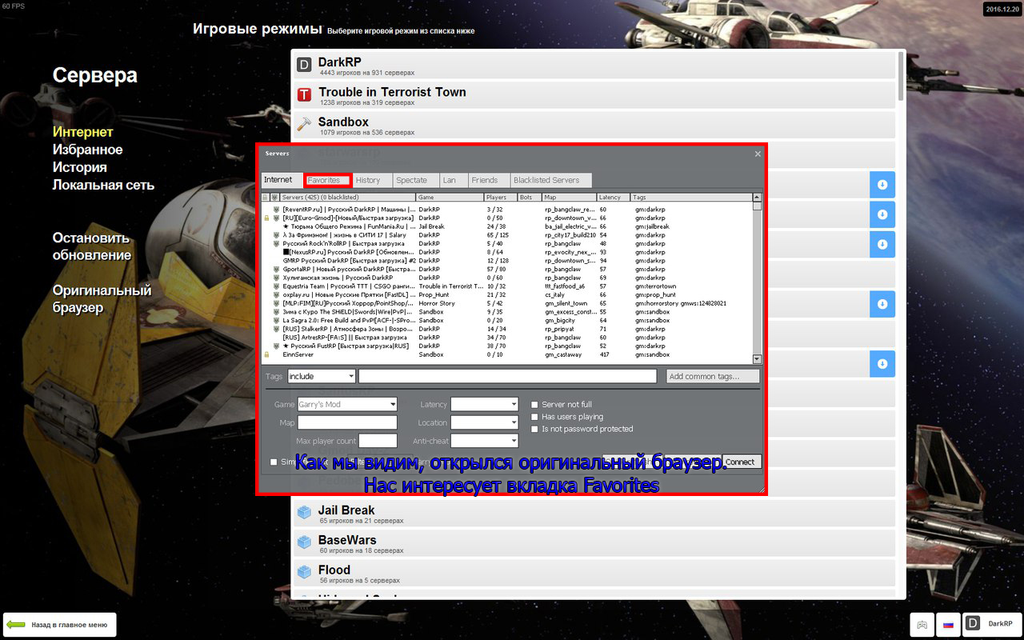Select the 'Хулиганская жизнь' server row

508,278
